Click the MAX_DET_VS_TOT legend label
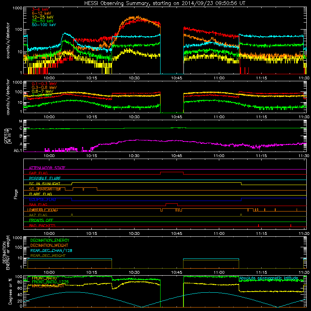The width and height of the screenshot is (311, 311). click(x=48, y=286)
